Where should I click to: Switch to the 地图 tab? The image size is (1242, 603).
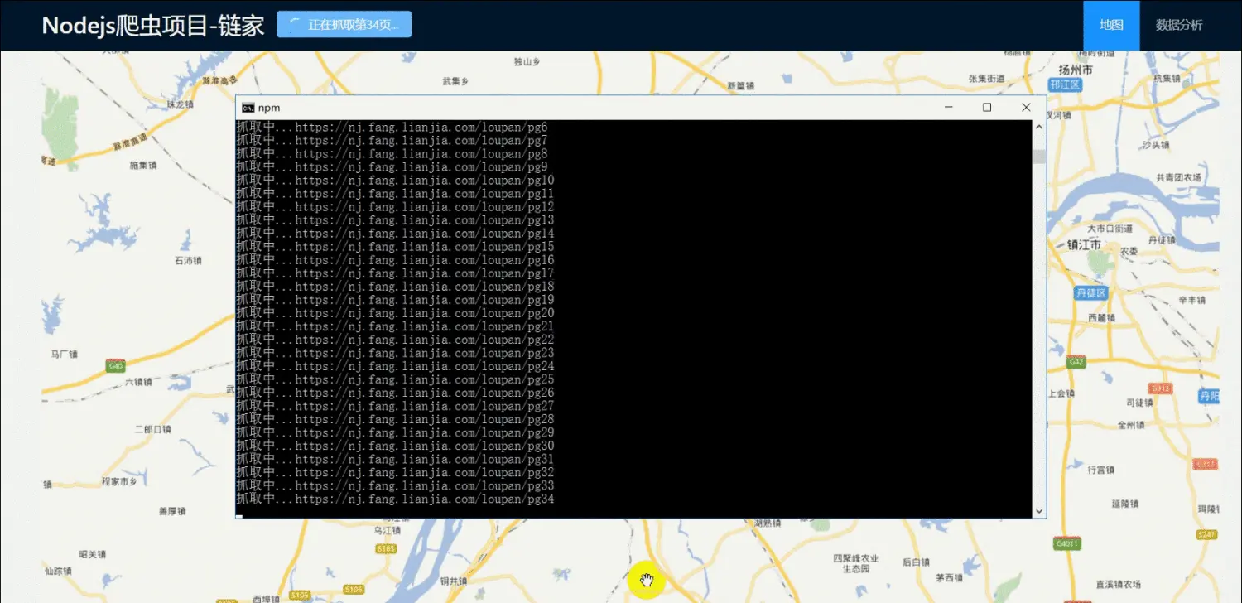pyautogui.click(x=1111, y=25)
